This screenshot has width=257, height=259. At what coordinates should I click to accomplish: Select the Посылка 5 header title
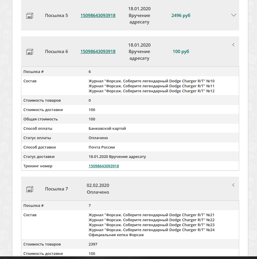pos(56,16)
